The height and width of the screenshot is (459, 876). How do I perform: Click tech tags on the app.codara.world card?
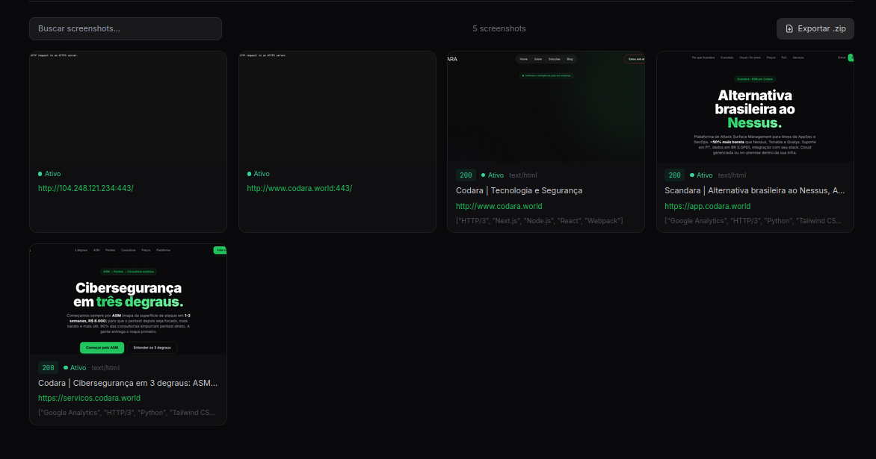pyautogui.click(x=753, y=221)
